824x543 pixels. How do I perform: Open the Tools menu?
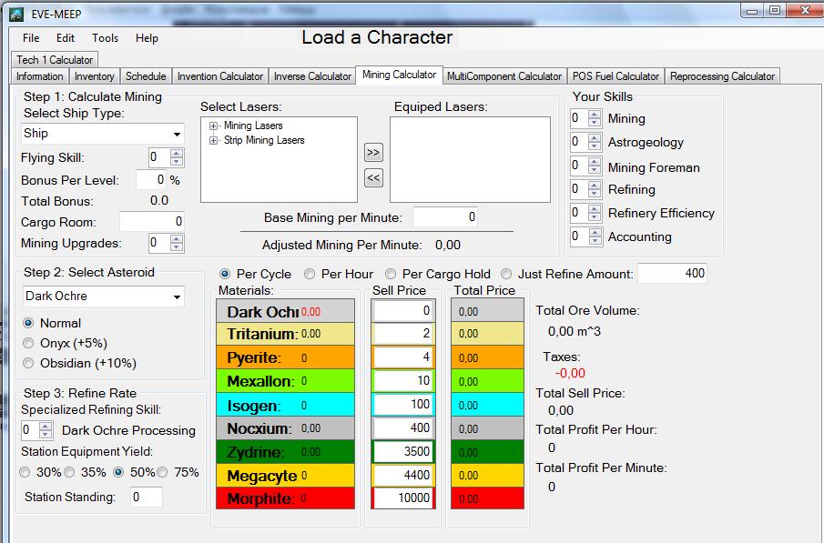[105, 38]
